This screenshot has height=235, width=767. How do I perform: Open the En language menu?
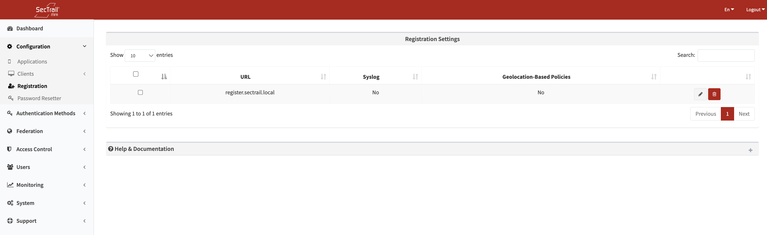[729, 9]
